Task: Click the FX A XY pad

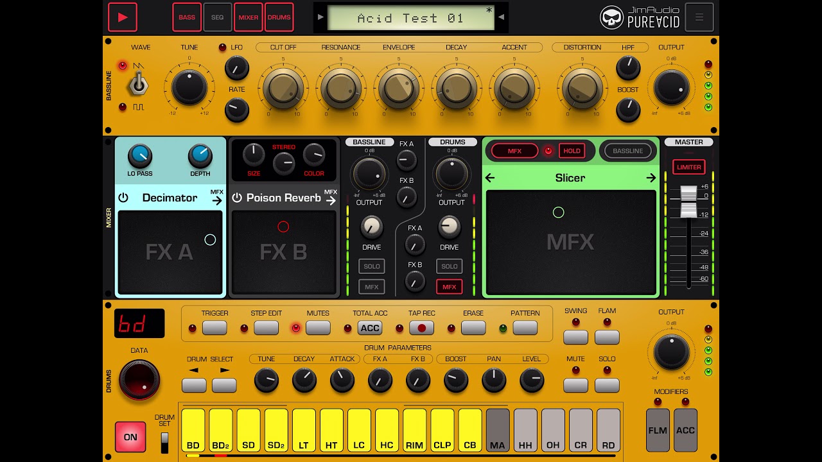Action: pos(170,252)
